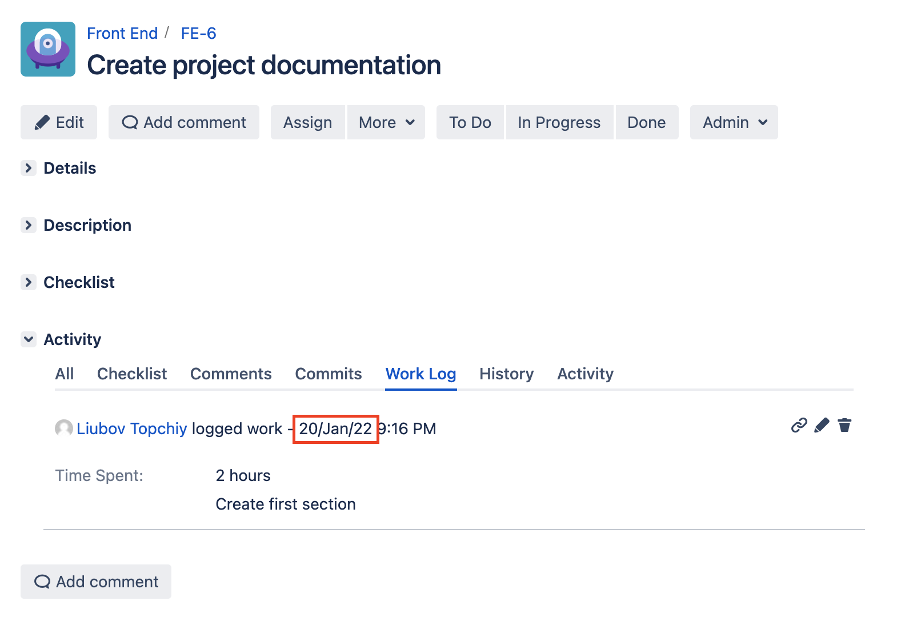The height and width of the screenshot is (625, 897).
Task: Open the Front End project link
Action: point(122,33)
